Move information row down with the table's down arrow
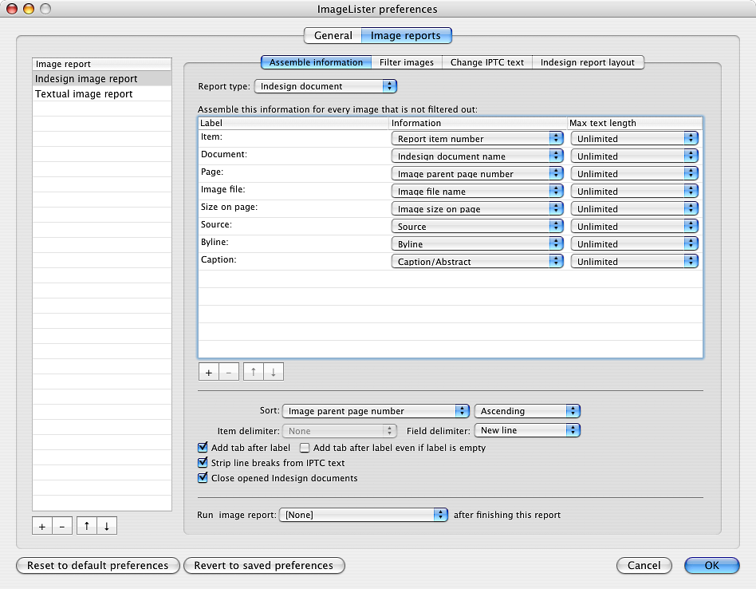This screenshot has height=589, width=756. [x=274, y=372]
